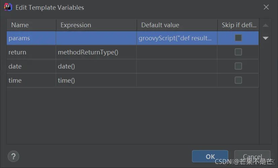The width and height of the screenshot is (278, 168).
Task: Select the params variable name cell
Action: (31, 38)
